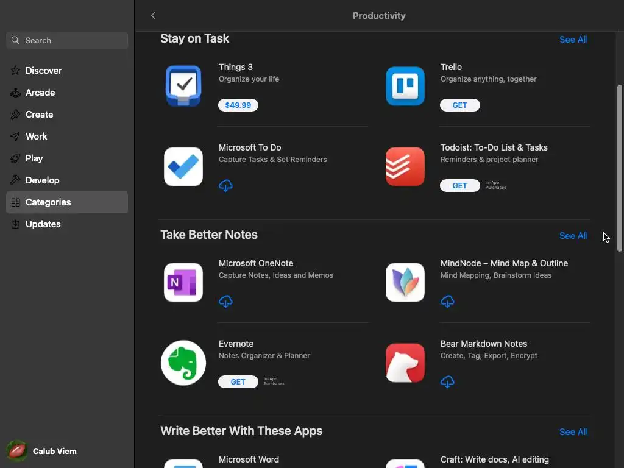Go to the Play section
The width and height of the screenshot is (624, 468).
tap(67, 158)
